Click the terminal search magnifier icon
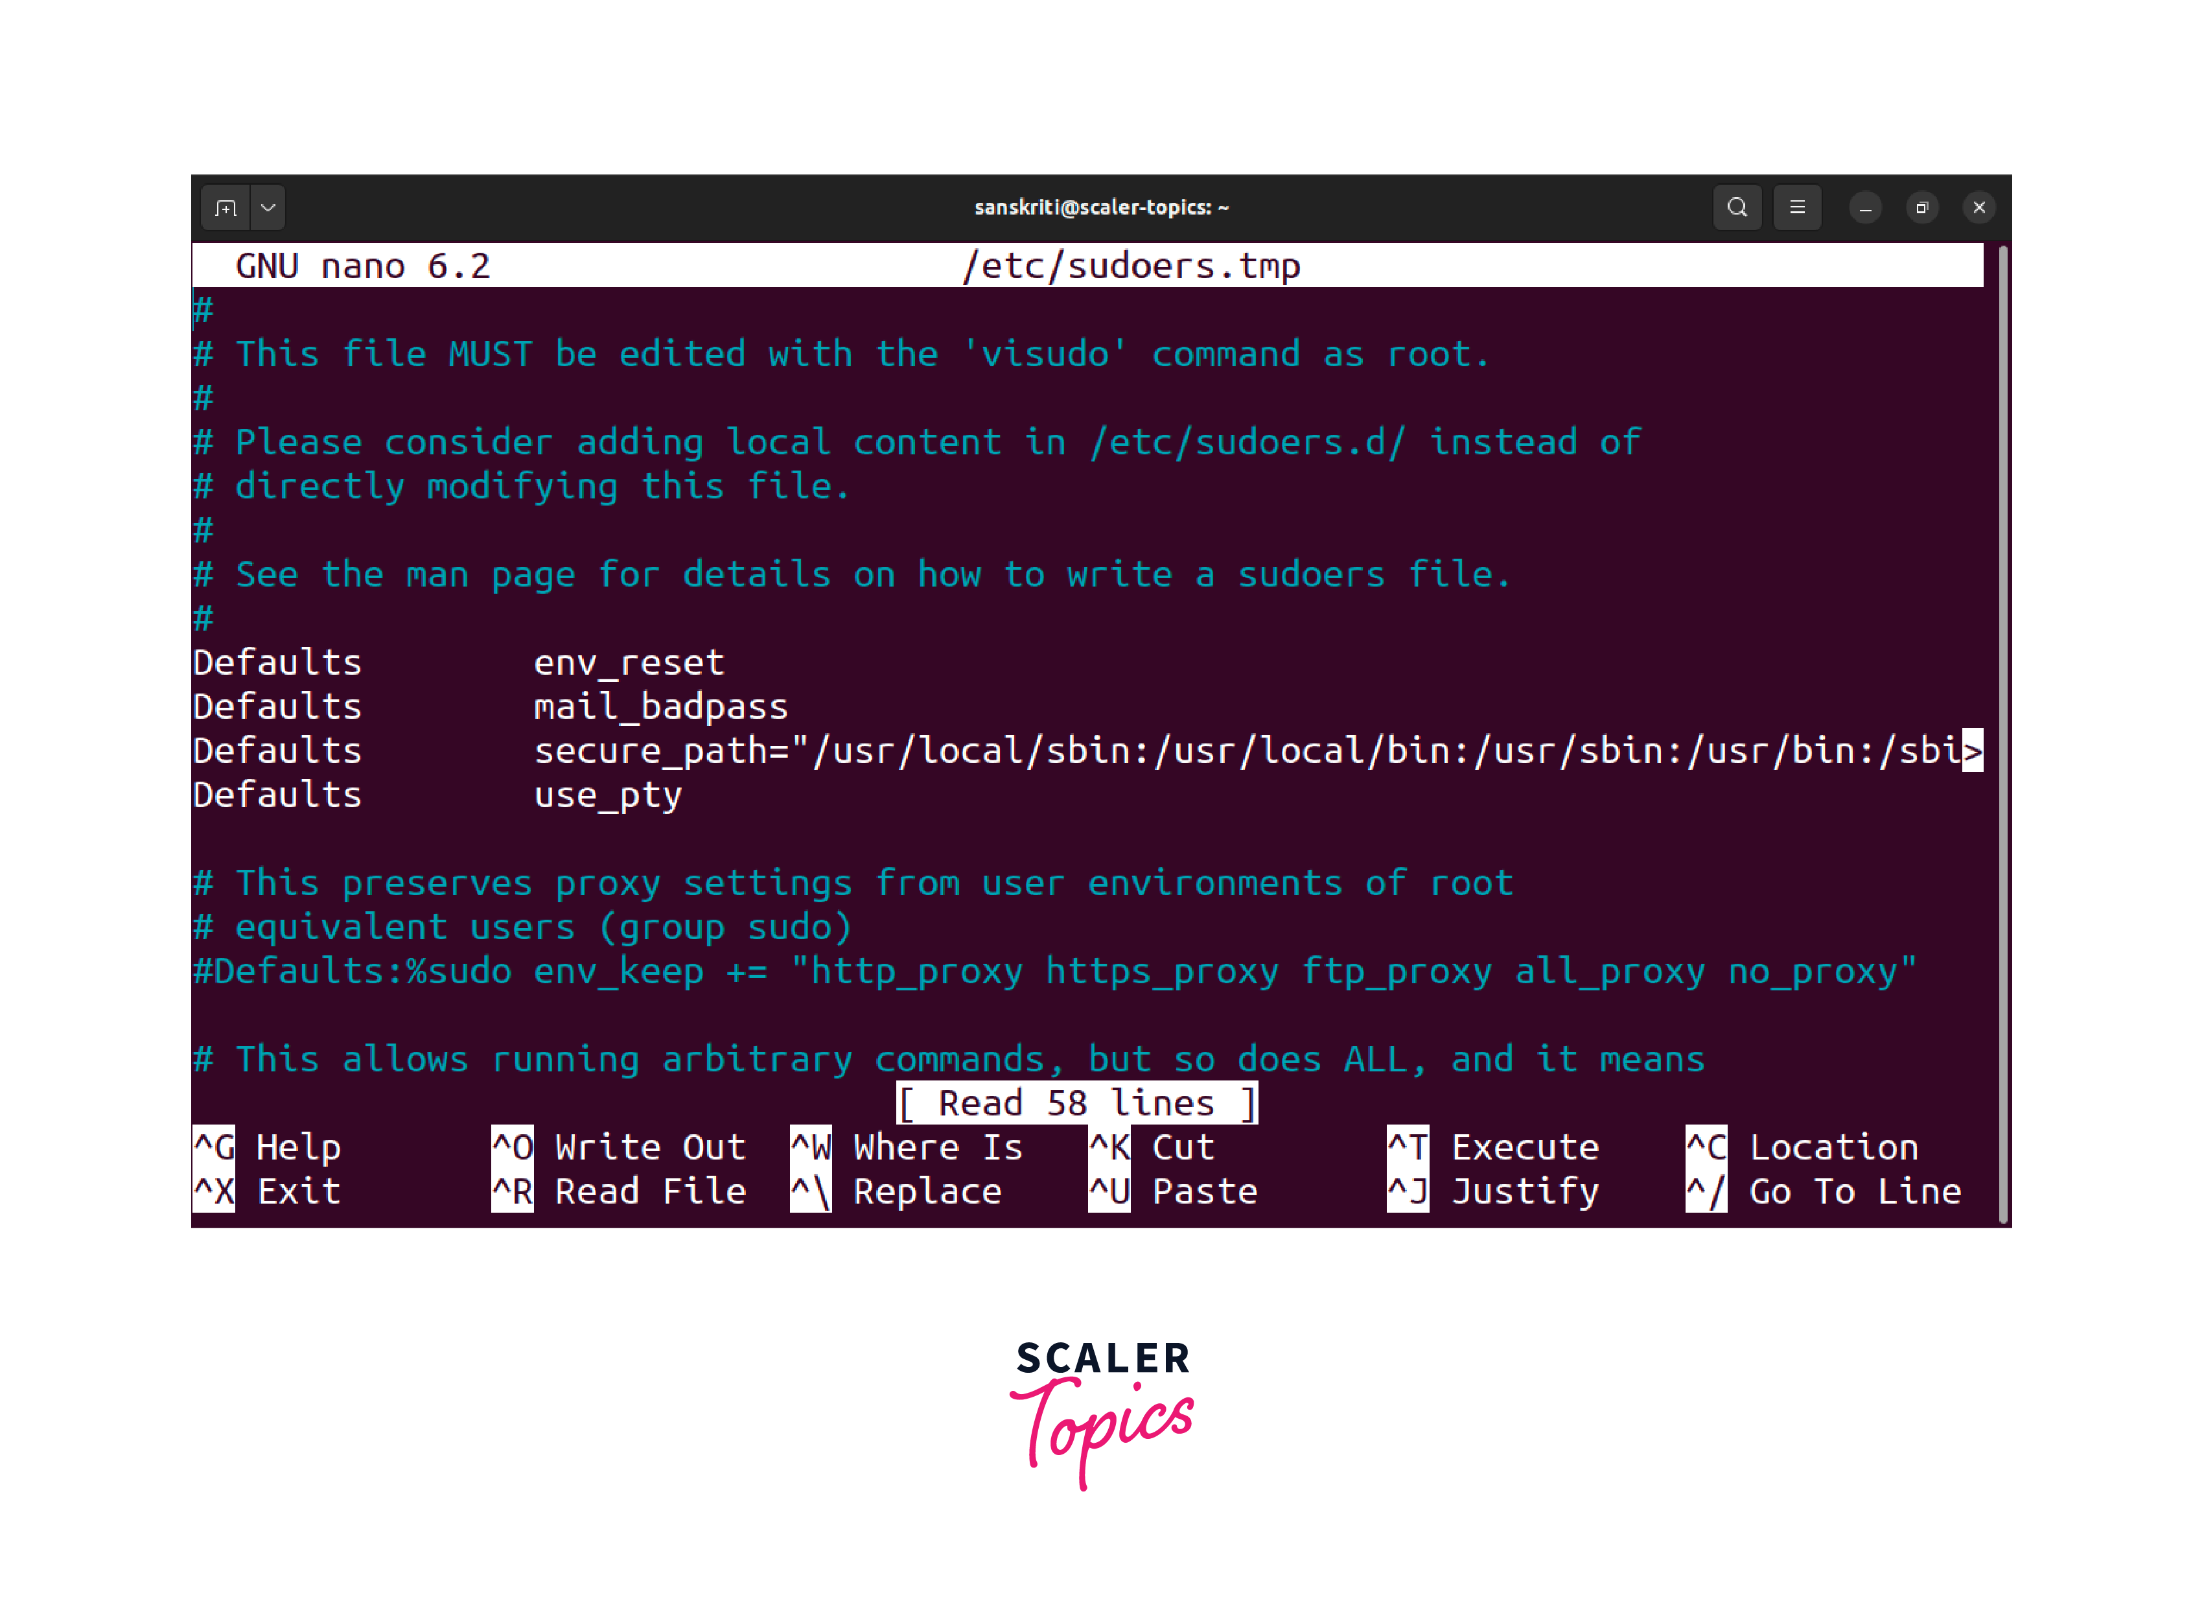Viewport: 2204px width, 1610px height. click(x=1736, y=207)
